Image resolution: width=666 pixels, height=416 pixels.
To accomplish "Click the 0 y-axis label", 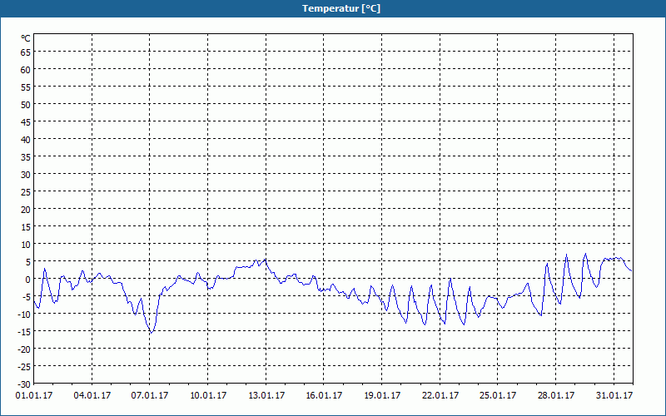I will click(x=28, y=280).
